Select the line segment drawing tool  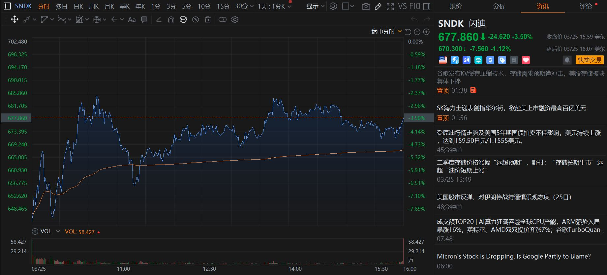[27, 19]
